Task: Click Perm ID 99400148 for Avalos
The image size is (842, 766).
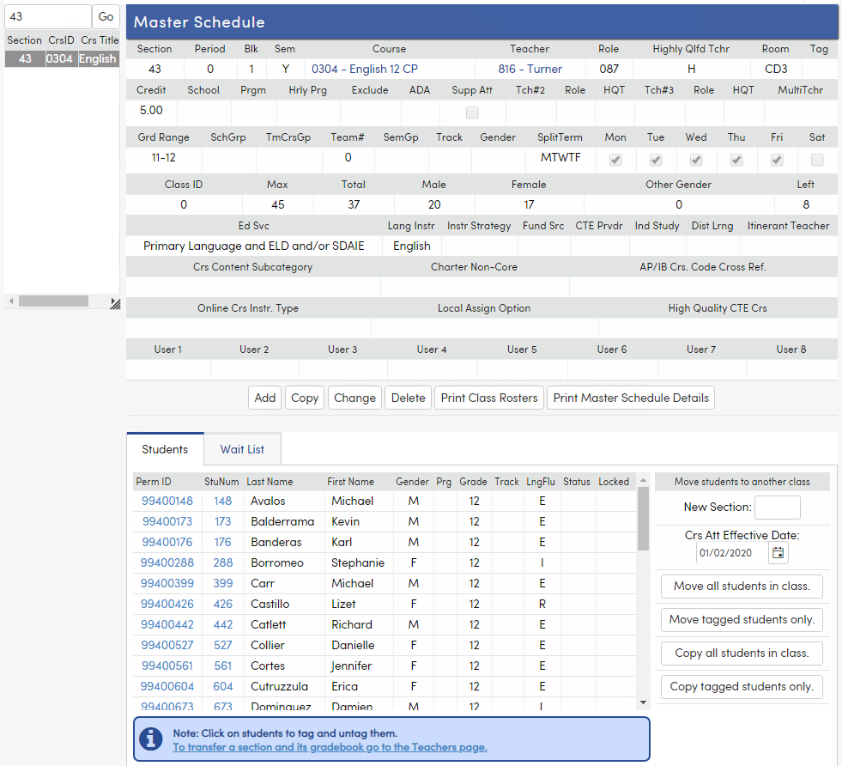Action: point(167,501)
